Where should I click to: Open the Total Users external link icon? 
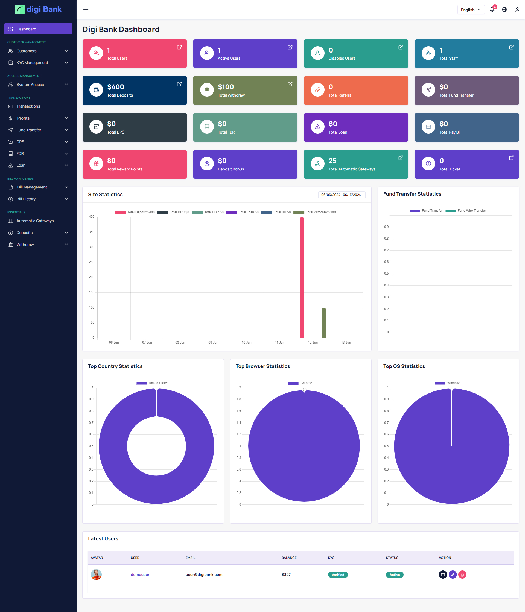179,47
